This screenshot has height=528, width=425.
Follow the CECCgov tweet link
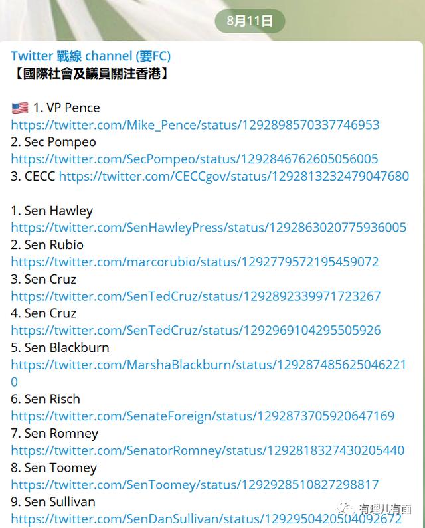click(234, 176)
